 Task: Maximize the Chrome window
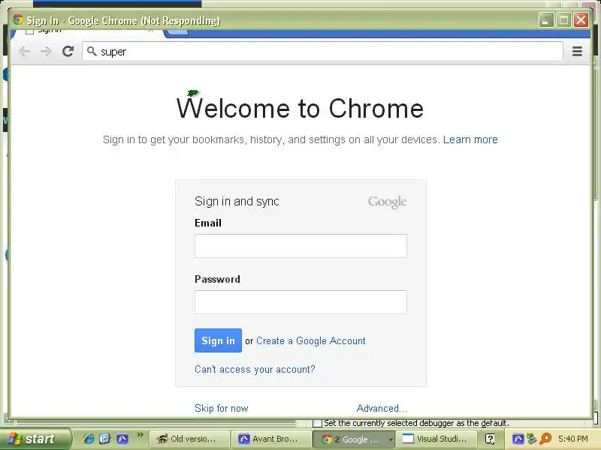563,20
